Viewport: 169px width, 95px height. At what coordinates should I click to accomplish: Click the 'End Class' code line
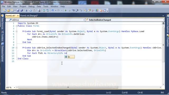(x=23, y=59)
